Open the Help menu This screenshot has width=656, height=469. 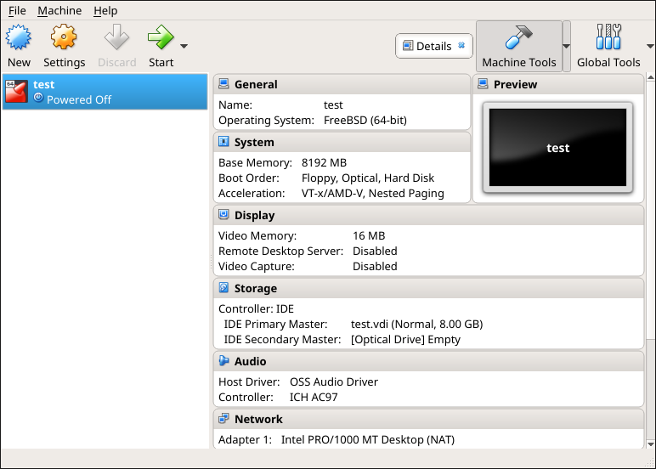point(105,10)
